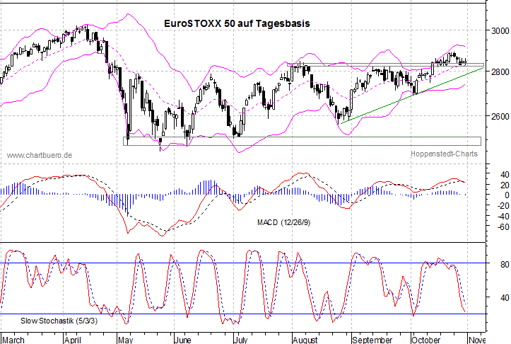The height and width of the screenshot is (344, 511).
Task: Click the chart title "EuroSTOXX 50 auf Tagesbasis"
Action: coord(237,23)
